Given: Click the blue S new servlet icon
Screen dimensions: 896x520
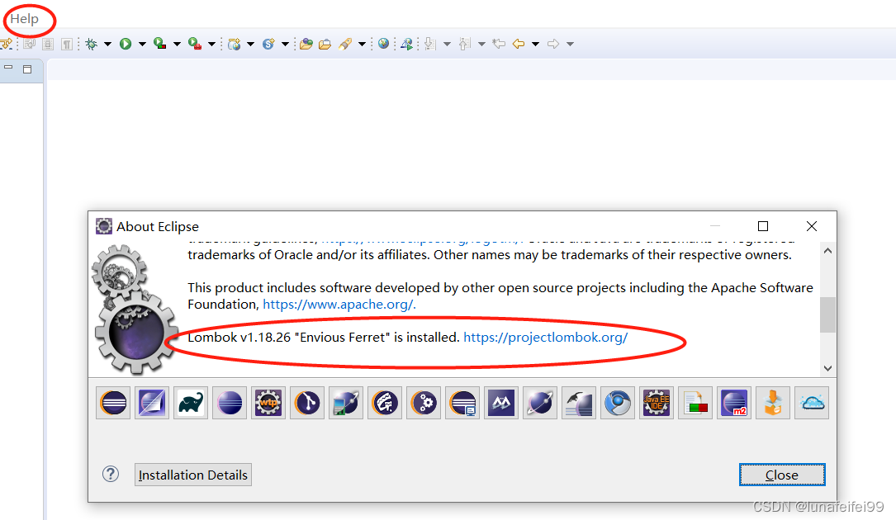Looking at the screenshot, I should coord(268,44).
